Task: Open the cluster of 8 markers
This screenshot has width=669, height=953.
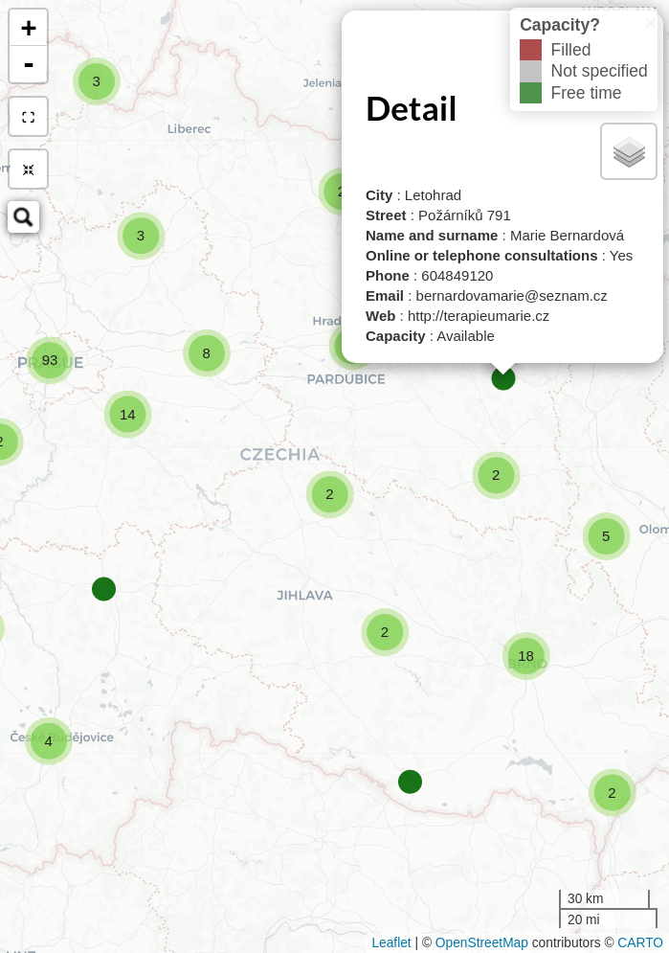Action: click(207, 353)
